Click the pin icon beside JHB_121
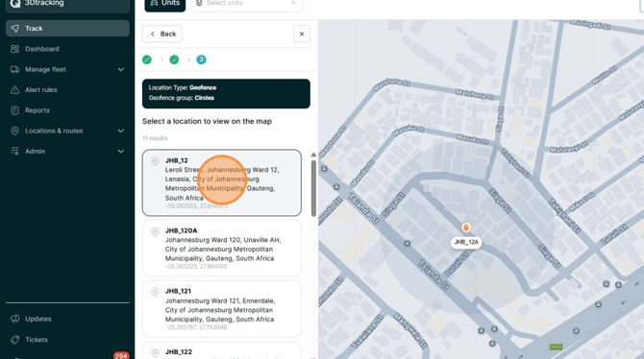This screenshot has width=644, height=359. pos(155,292)
